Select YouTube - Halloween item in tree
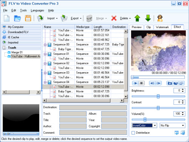The image size is (189, 142). 26,56
